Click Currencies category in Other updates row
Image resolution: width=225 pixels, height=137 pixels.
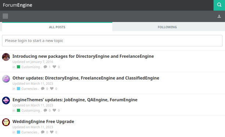pyautogui.click(x=29, y=88)
